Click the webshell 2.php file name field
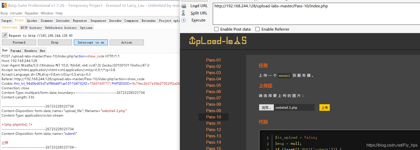The image size is (420, 150). (294, 108)
